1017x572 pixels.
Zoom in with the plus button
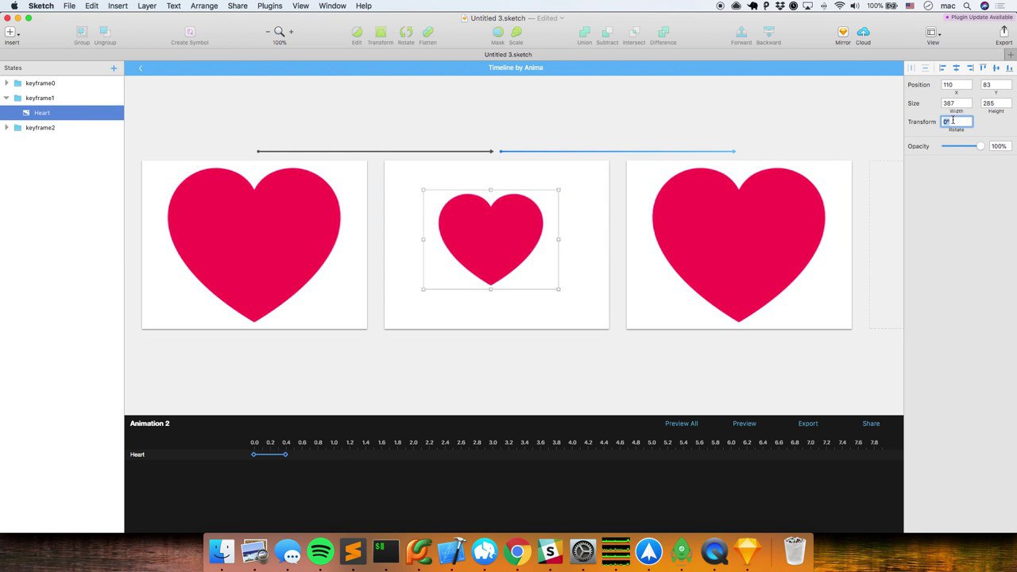[291, 32]
